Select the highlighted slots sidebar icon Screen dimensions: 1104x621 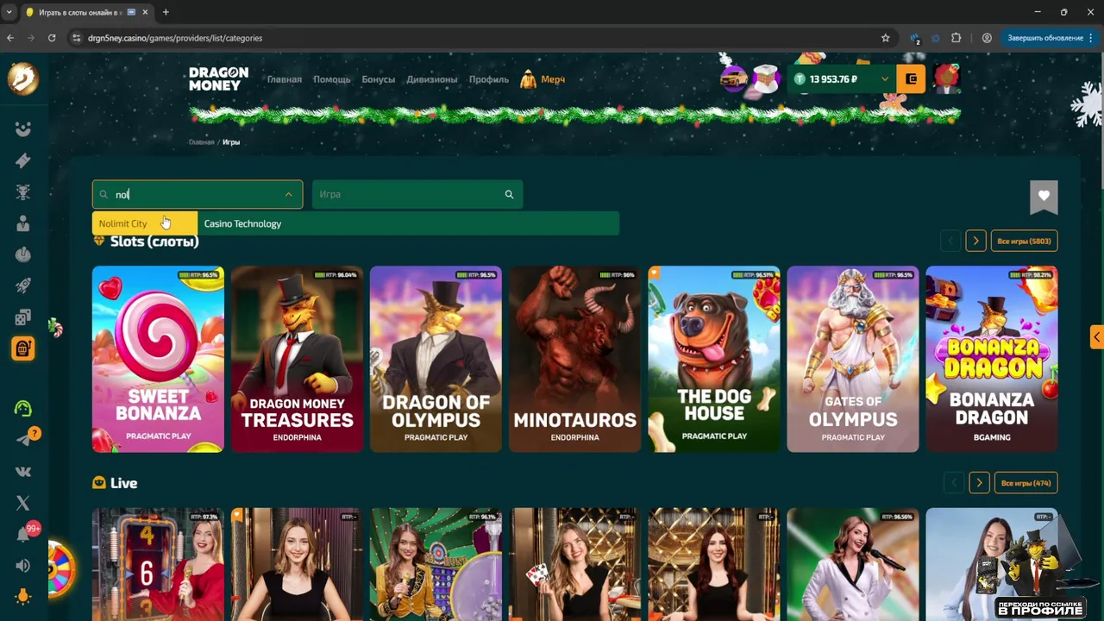pyautogui.click(x=23, y=348)
